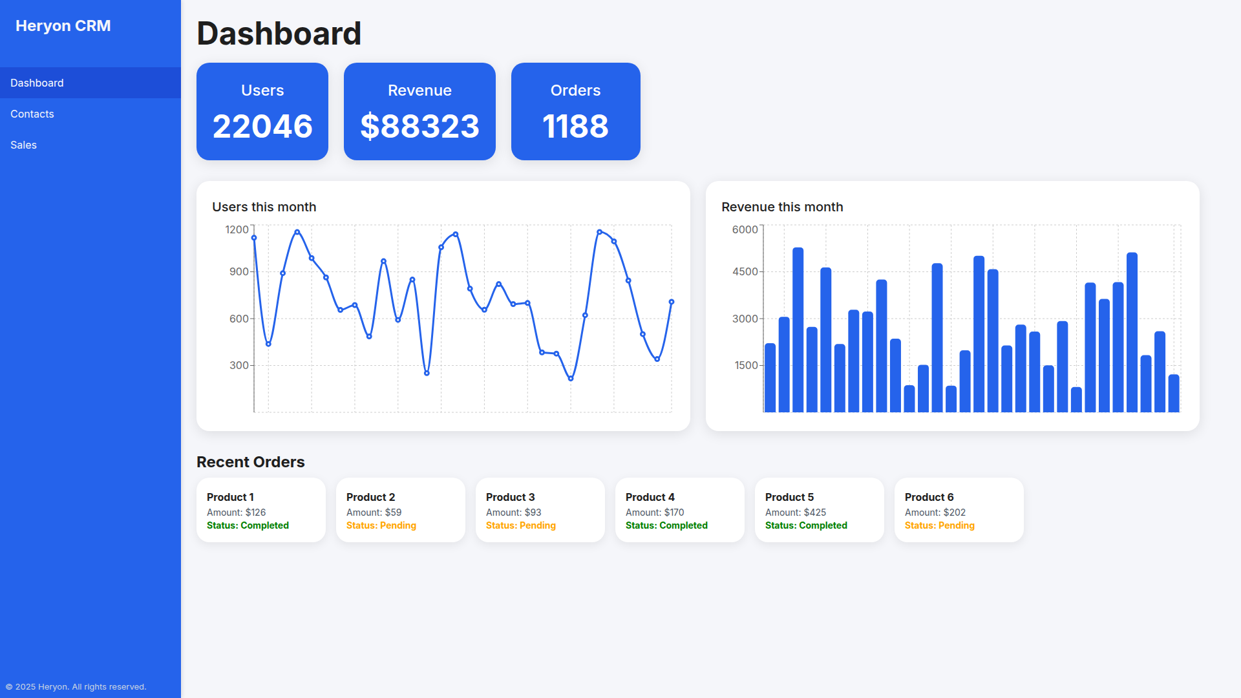Click the last data point on users line
This screenshot has width=1241, height=698.
click(672, 302)
